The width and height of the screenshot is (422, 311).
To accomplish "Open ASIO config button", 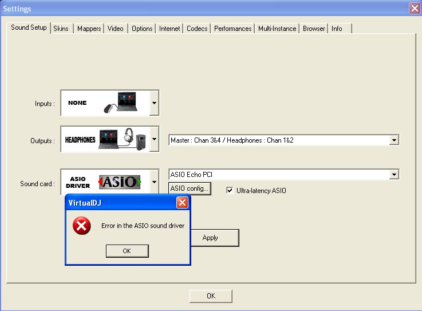I will coord(190,188).
